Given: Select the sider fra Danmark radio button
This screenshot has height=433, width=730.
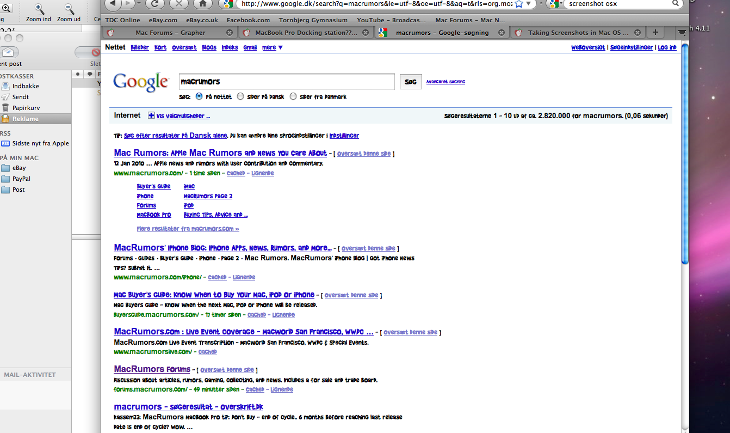Looking at the screenshot, I should pyautogui.click(x=293, y=96).
